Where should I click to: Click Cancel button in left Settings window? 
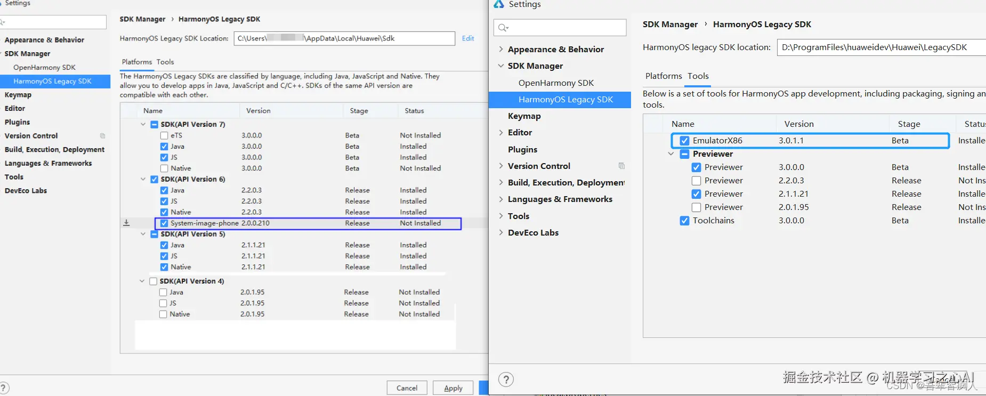coord(407,388)
